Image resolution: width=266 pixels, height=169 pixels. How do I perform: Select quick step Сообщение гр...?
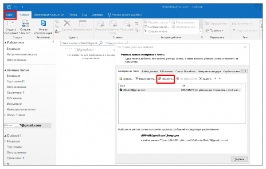pyautogui.click(x=156, y=27)
